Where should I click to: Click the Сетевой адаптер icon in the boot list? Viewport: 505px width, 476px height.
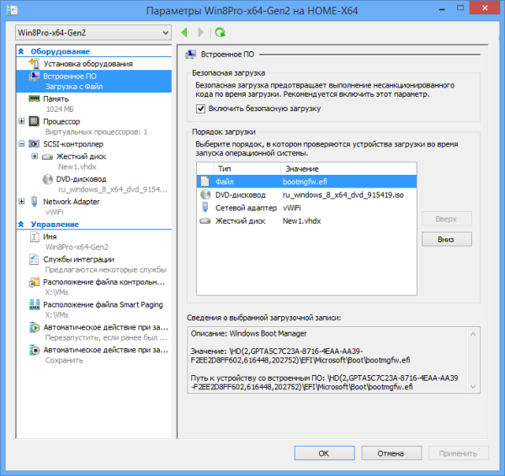coord(205,207)
